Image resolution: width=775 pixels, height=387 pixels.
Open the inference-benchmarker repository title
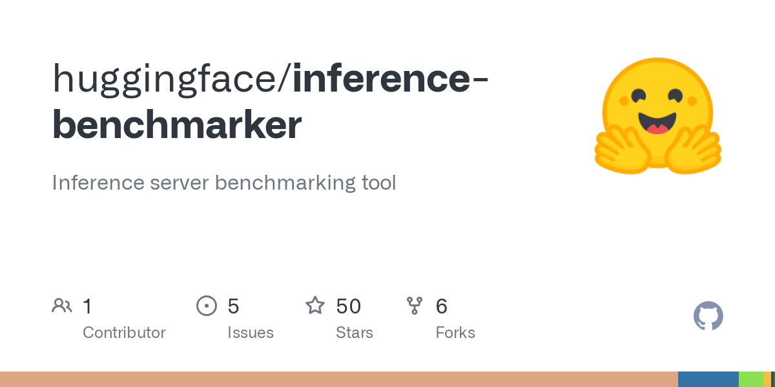coord(270,101)
